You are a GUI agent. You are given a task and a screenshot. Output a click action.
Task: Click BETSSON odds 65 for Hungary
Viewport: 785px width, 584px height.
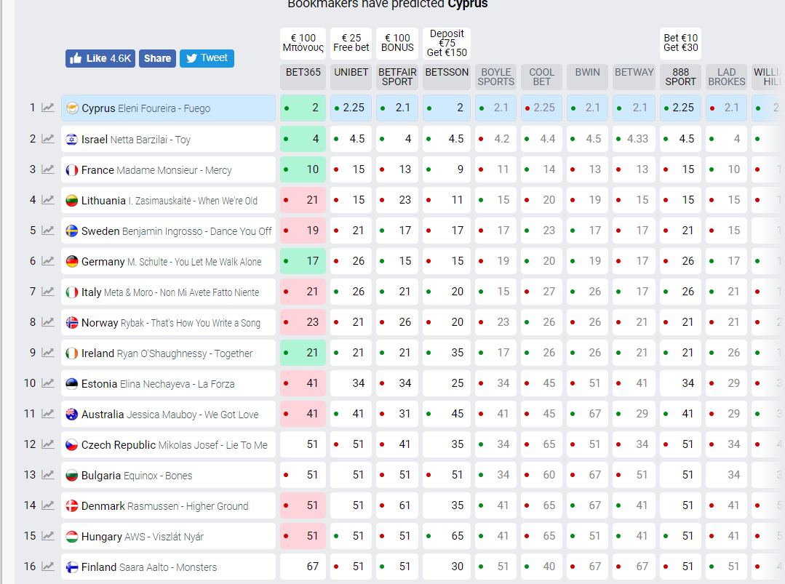pos(447,536)
